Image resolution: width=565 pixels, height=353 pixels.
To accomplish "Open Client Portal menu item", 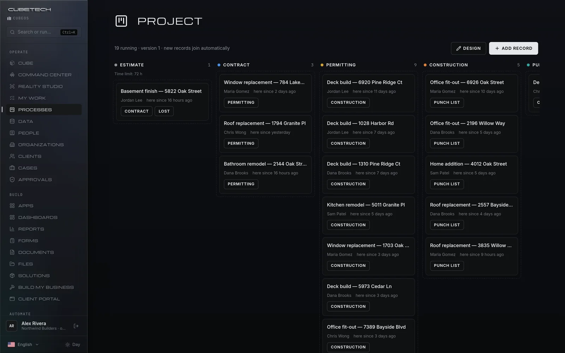I will [44, 299].
